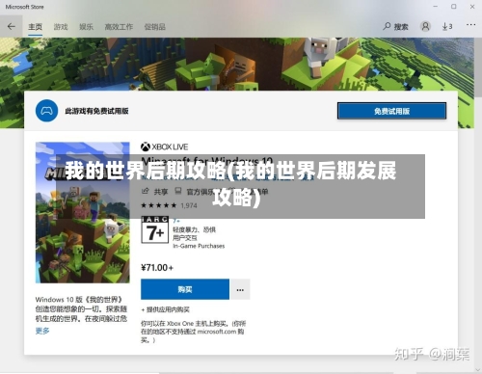Open the 主页 tab
This screenshot has width=482, height=374.
(35, 27)
